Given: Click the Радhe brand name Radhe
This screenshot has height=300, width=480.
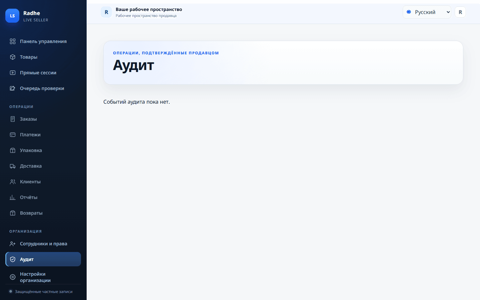Looking at the screenshot, I should tap(32, 13).
